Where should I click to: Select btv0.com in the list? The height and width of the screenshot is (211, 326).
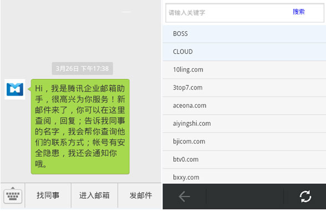pos(244,159)
